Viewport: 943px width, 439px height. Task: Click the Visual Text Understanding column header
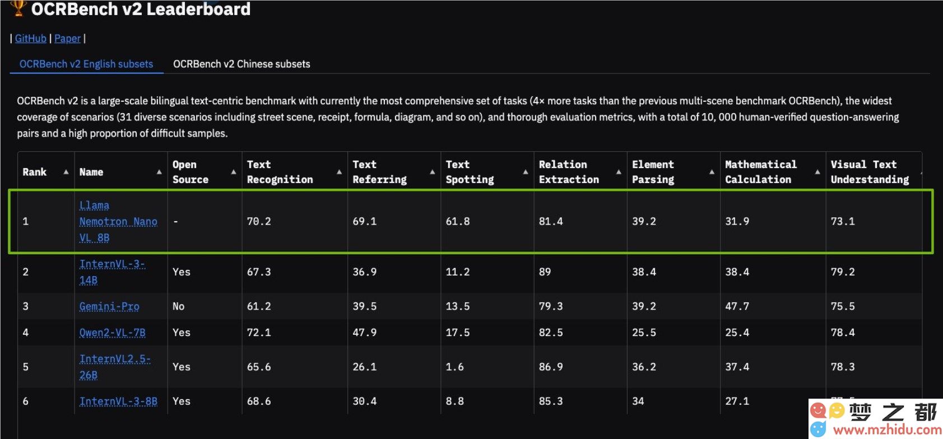[x=870, y=172]
